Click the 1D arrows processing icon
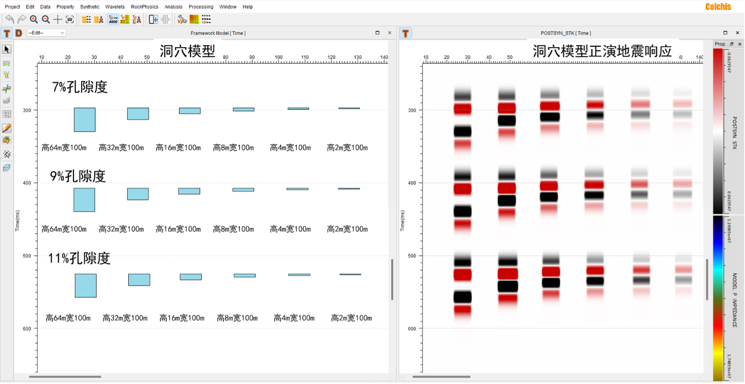Viewport: 745px width, 384px height. click(206, 19)
